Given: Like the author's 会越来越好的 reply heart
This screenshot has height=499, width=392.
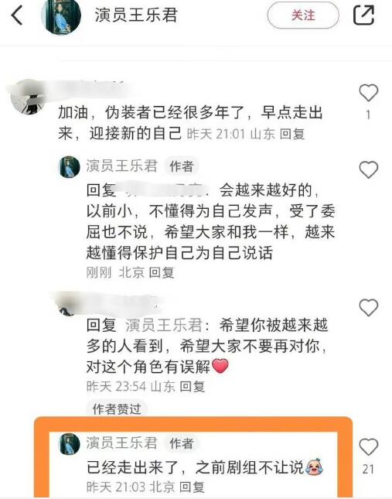Looking at the screenshot, I should click(369, 169).
